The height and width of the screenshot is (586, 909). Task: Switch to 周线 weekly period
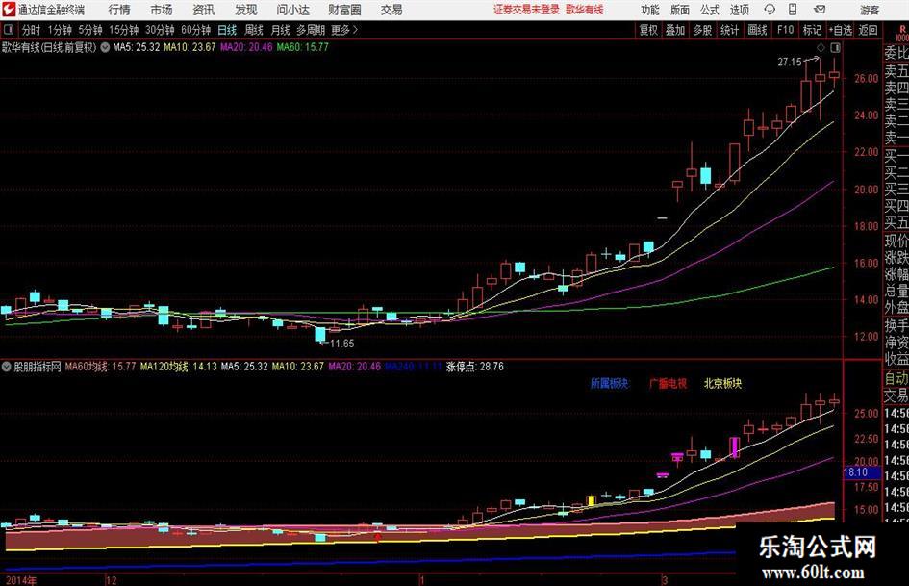coord(253,30)
